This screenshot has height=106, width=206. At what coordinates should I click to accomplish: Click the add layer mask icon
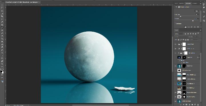coord(186,105)
